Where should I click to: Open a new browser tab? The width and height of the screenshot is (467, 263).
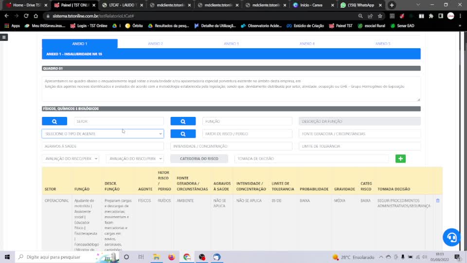(392, 5)
